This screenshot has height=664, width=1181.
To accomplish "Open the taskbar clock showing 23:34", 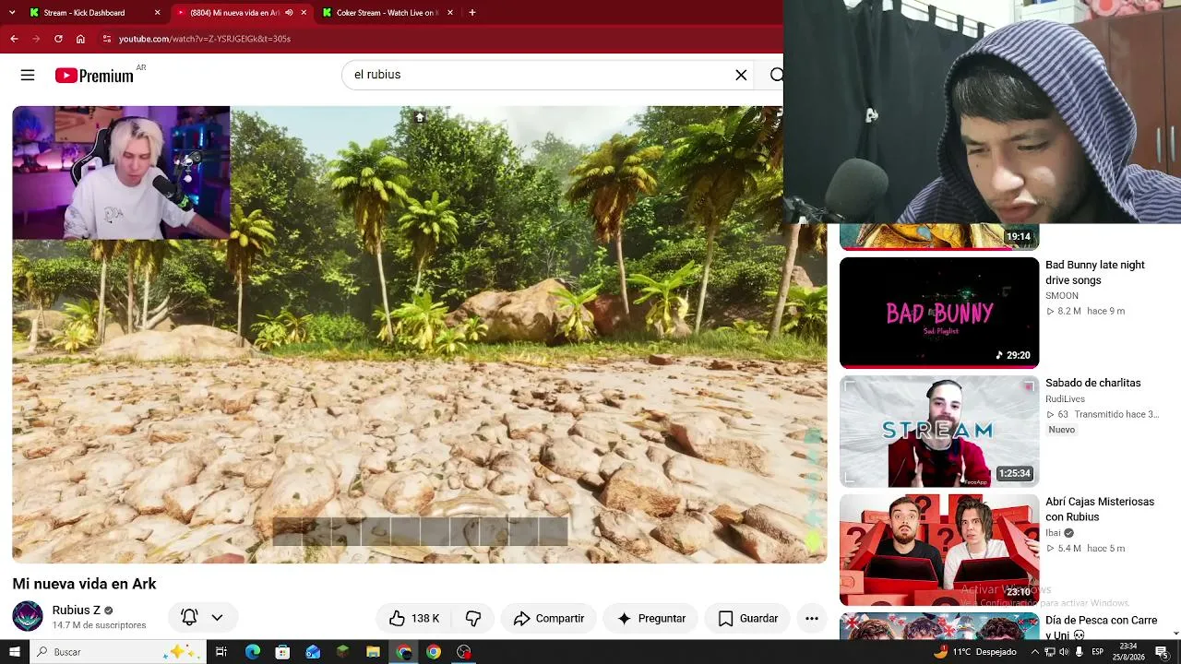I will [1128, 652].
